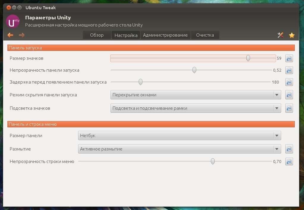Image resolution: width=304 pixels, height=210 pixels.
Task: Click the 'Ubuntu Tweak' window title
Action: coord(41,7)
